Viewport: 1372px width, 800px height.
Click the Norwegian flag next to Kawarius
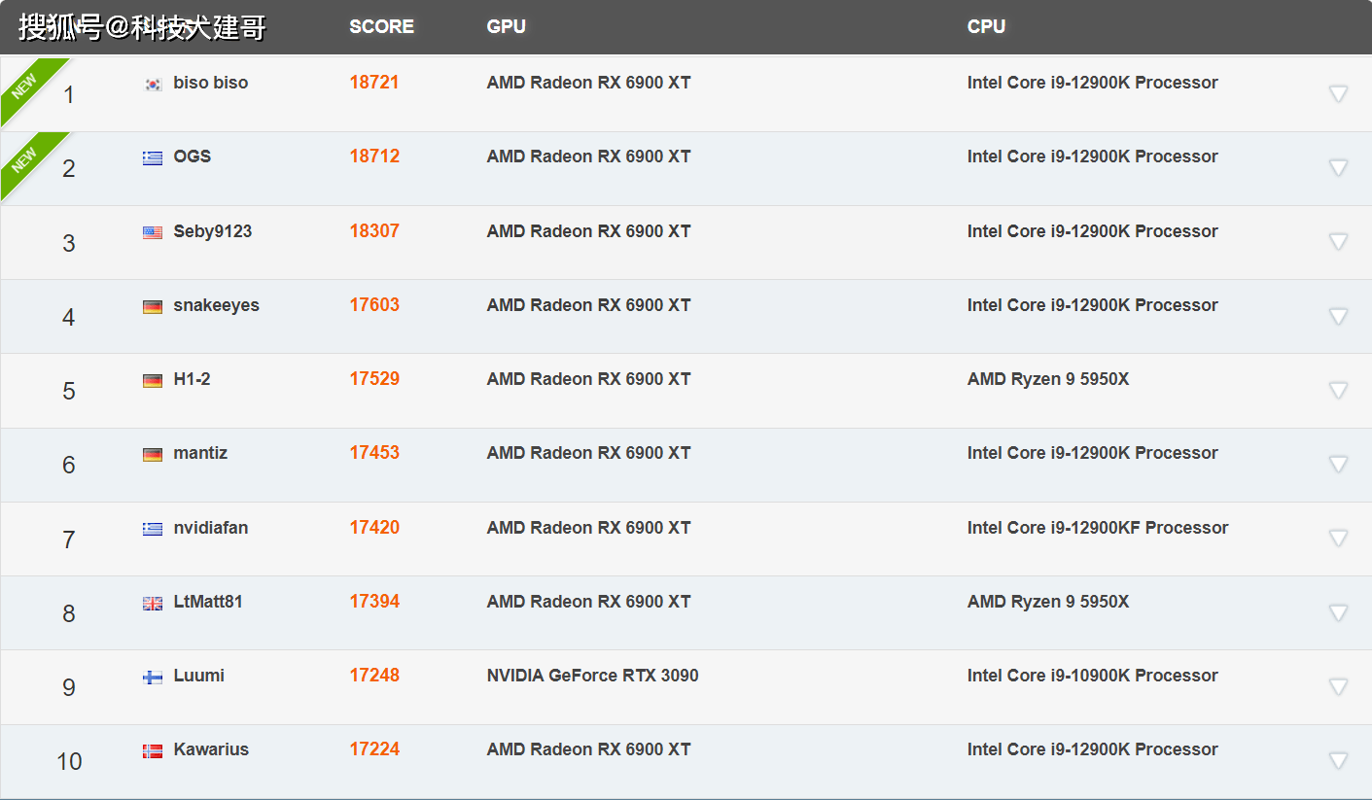click(x=153, y=750)
